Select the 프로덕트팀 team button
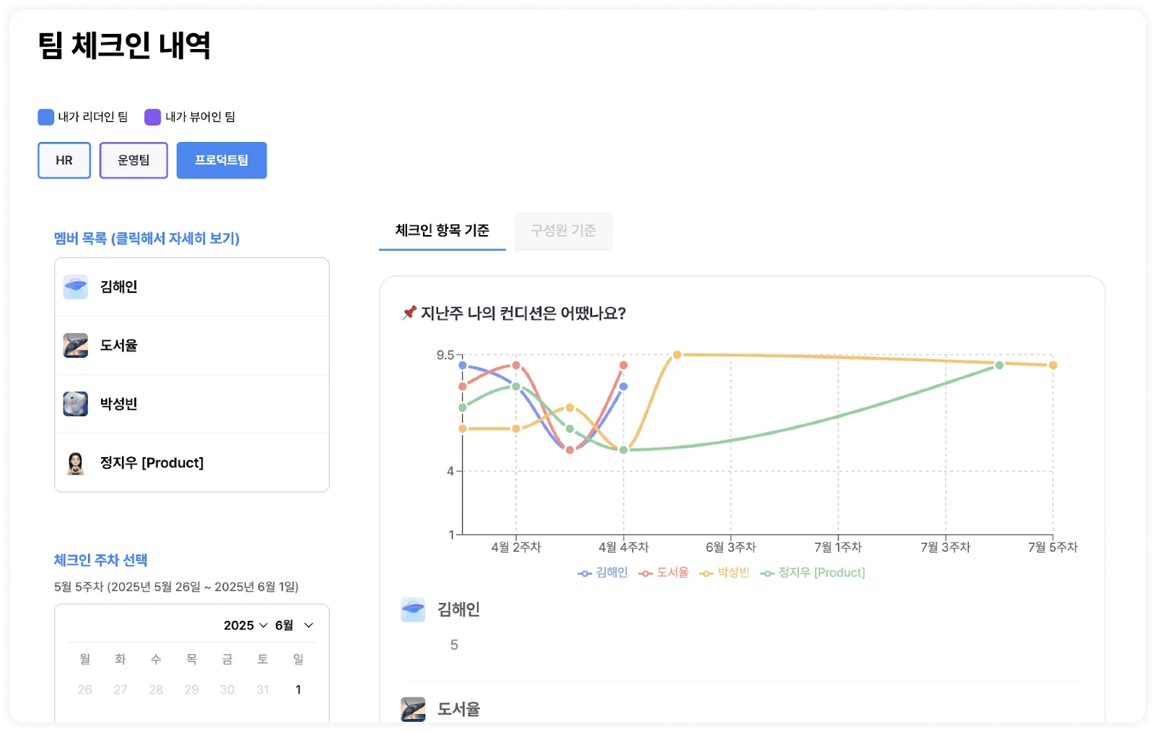The width and height of the screenshot is (1155, 732). point(222,160)
